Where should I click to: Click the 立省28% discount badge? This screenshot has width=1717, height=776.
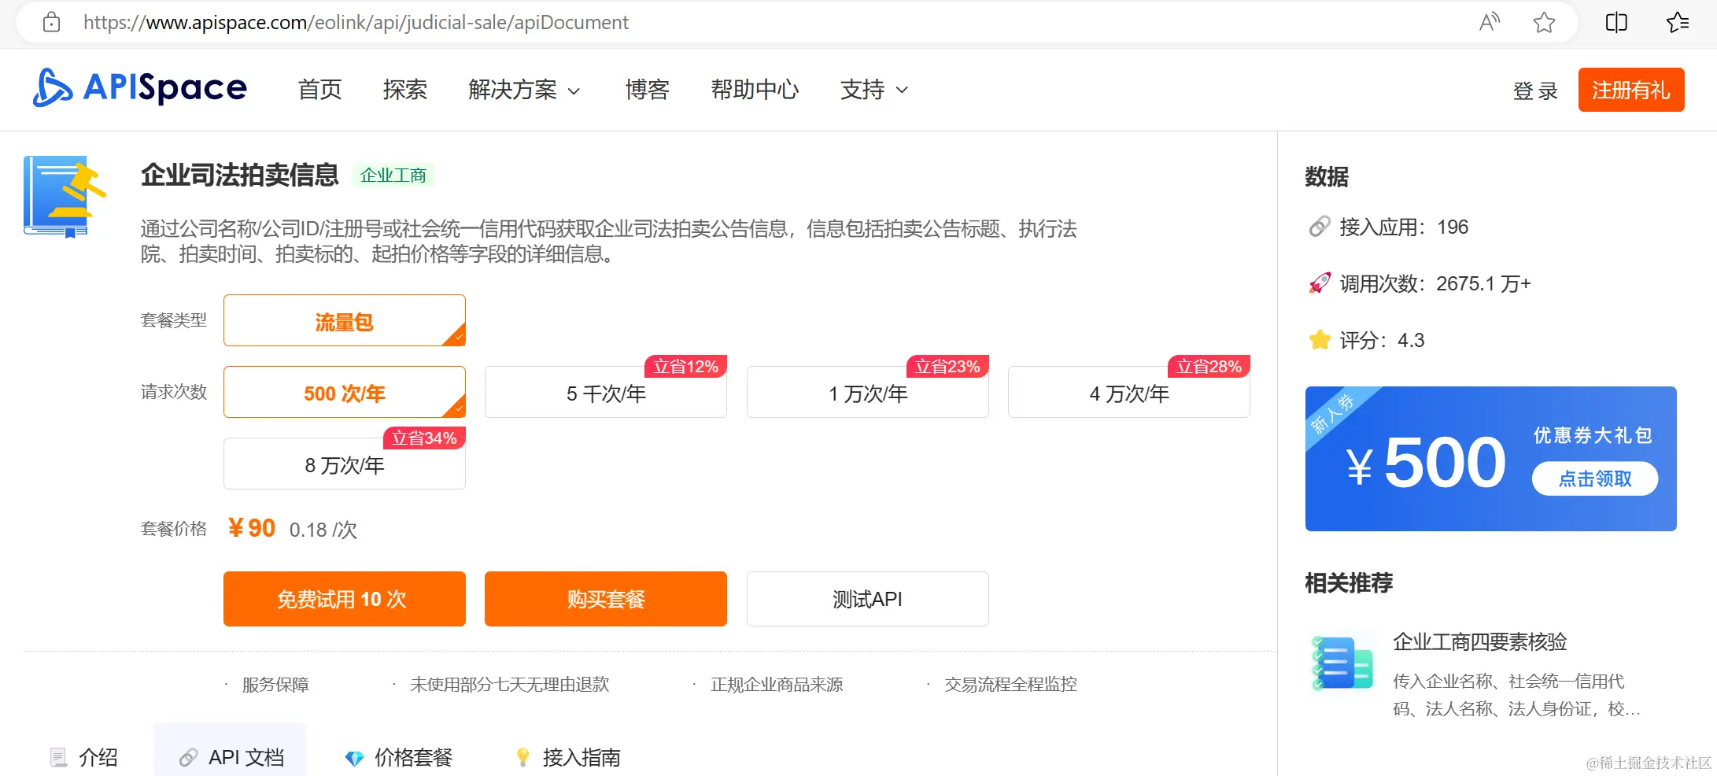[x=1209, y=366]
